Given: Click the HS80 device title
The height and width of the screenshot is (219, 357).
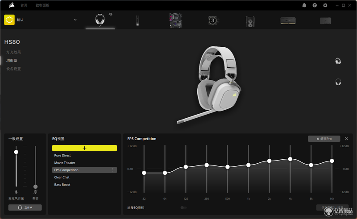Looking at the screenshot, I should pyautogui.click(x=12, y=42).
